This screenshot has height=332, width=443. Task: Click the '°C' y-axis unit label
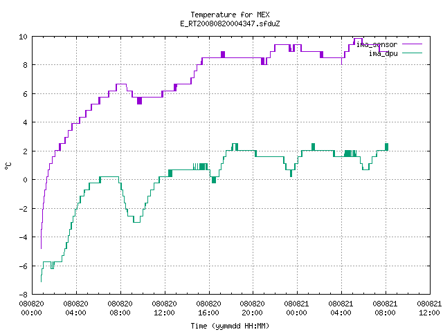coord(8,166)
